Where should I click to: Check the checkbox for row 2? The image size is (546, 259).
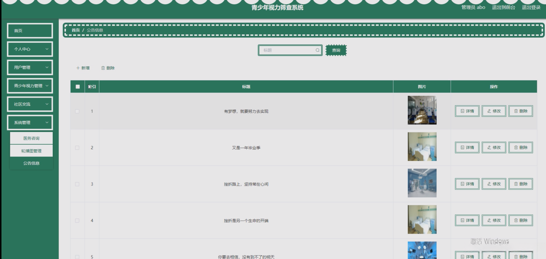click(x=77, y=148)
